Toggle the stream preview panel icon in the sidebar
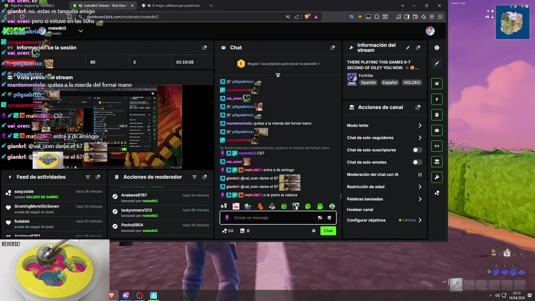Image resolution: width=535 pixels, height=301 pixels. point(437,83)
